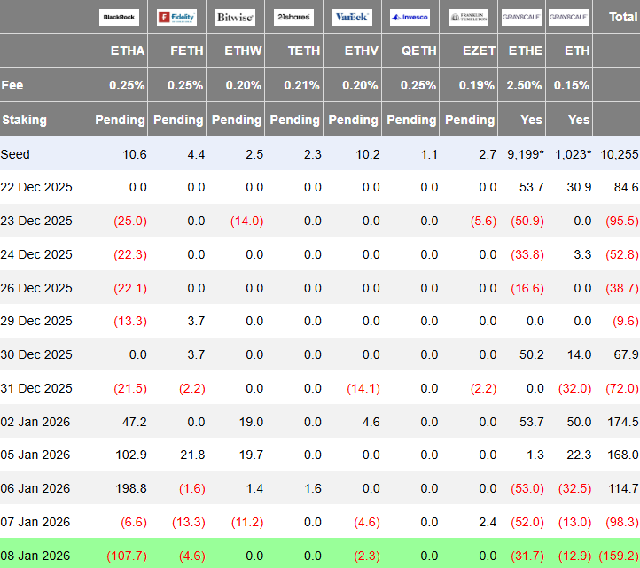Click the BlackRock logo
Viewport: 640px width, 568px height.
coord(119,17)
